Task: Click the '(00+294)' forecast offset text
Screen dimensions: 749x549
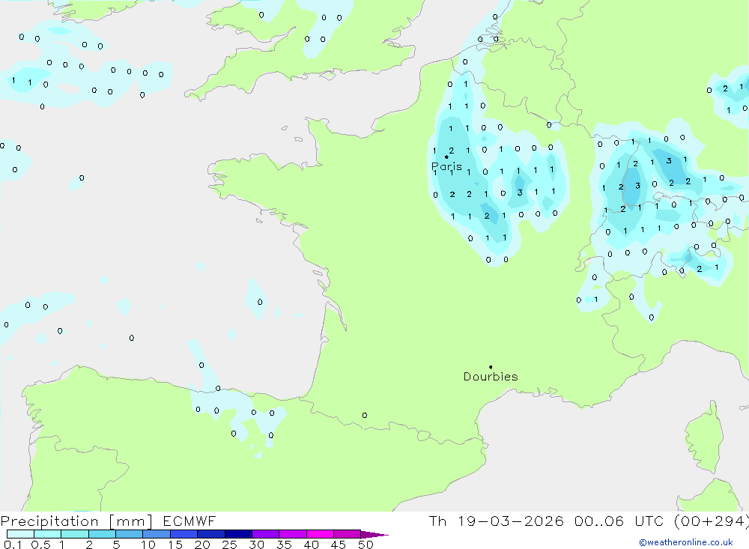Action: (712, 521)
